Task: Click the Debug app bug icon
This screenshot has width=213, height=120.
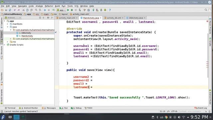Action: click(x=72, y=10)
